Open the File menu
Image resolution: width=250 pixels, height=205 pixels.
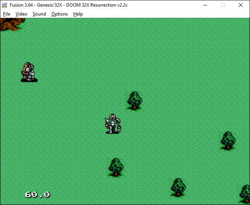[7, 14]
